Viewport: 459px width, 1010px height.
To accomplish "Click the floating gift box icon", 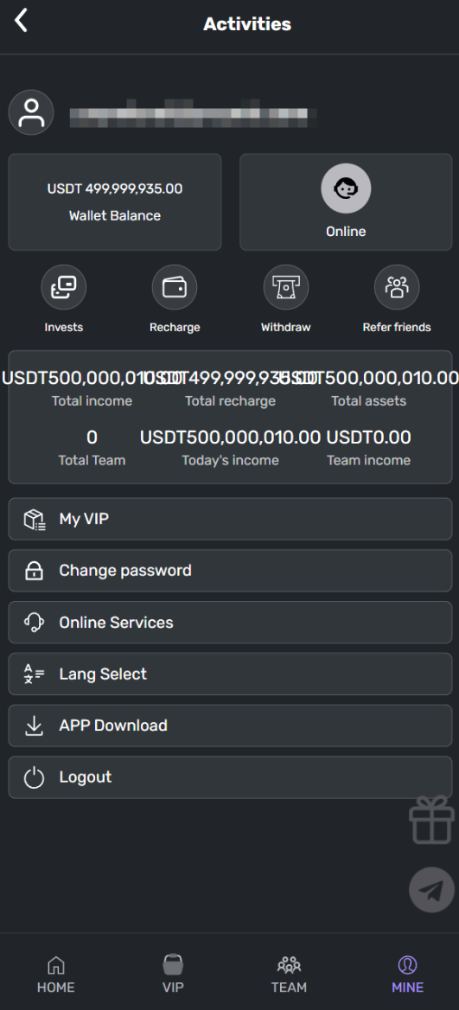I will [432, 820].
